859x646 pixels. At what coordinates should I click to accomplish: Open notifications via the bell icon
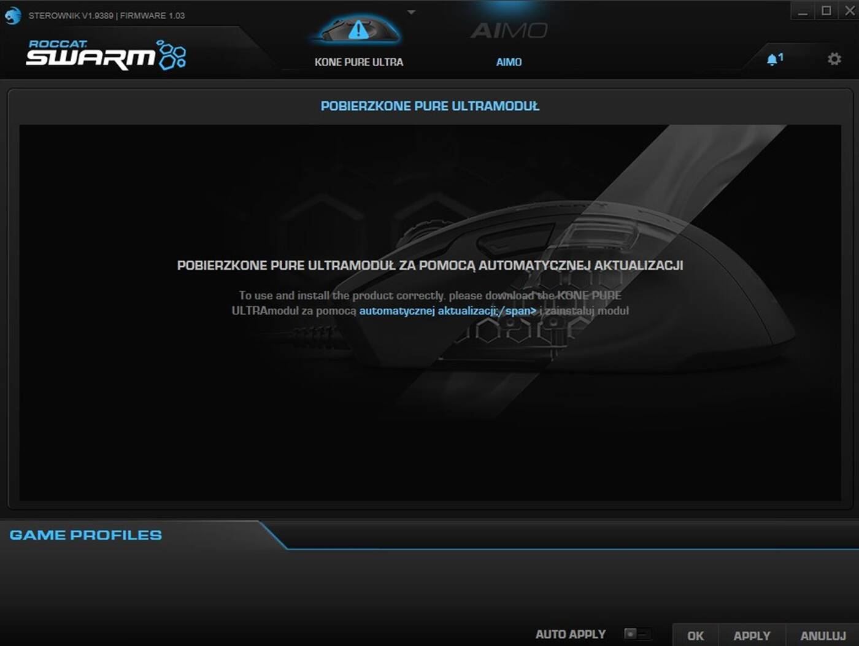[x=772, y=58]
